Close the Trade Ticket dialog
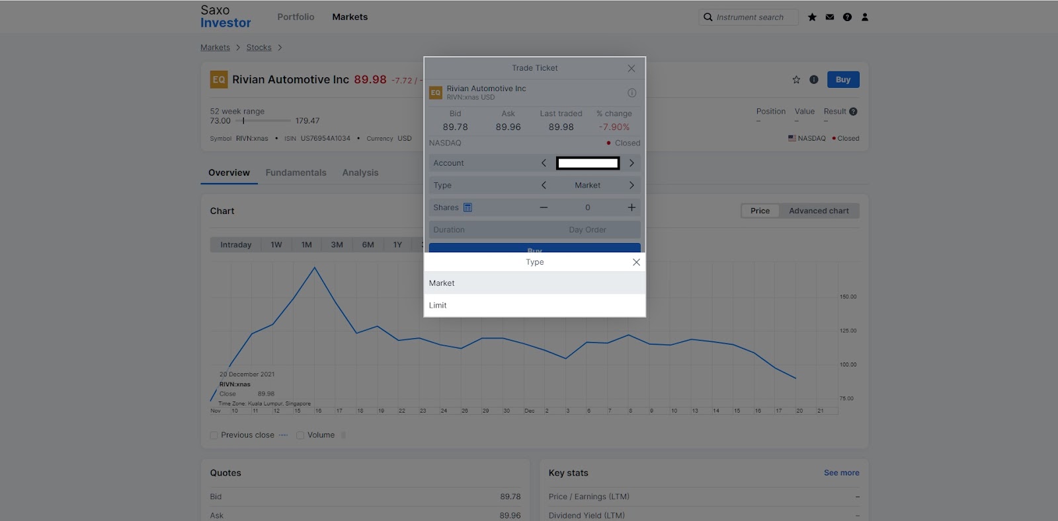This screenshot has width=1058, height=521. [631, 69]
